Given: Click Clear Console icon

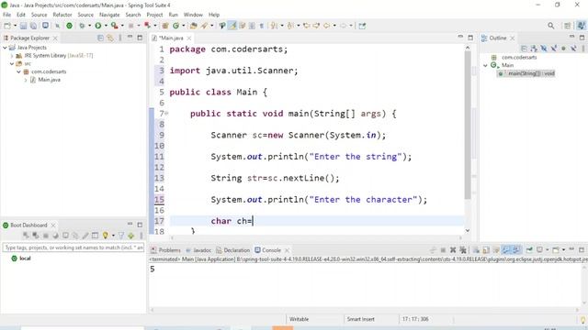Looking at the screenshot, I should click(x=476, y=250).
